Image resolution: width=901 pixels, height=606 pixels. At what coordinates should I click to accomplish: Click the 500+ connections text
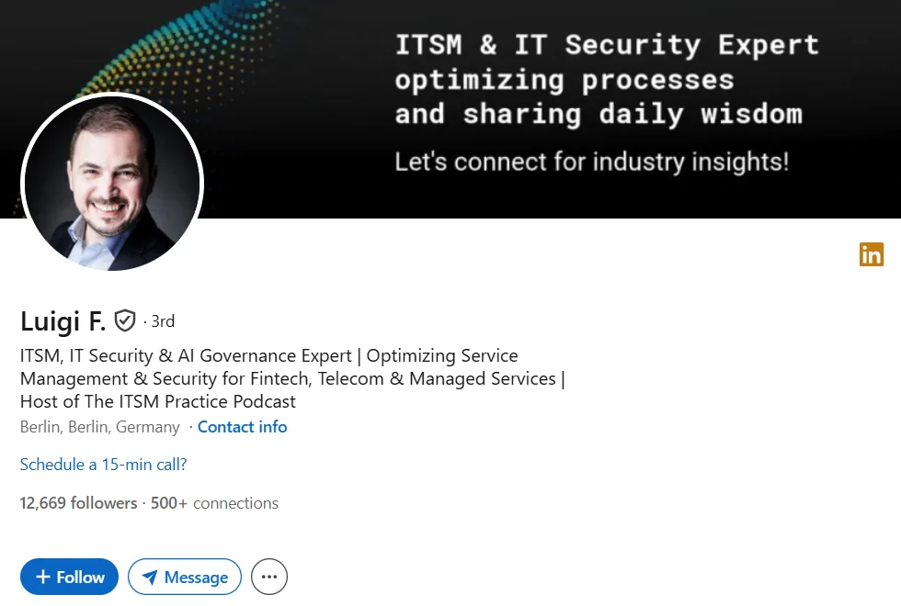coord(214,503)
